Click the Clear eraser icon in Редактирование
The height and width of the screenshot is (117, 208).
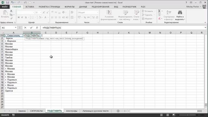click(160, 19)
